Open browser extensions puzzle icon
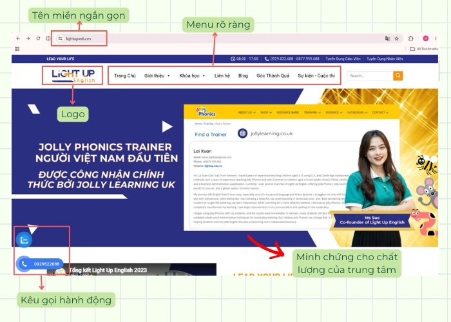The height and width of the screenshot is (322, 451). pyautogui.click(x=411, y=39)
